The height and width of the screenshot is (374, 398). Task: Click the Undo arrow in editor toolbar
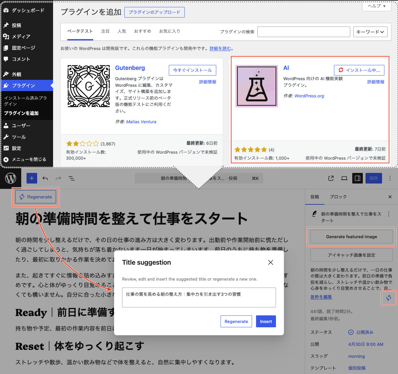(x=45, y=178)
